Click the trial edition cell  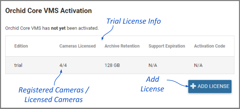[18, 65]
